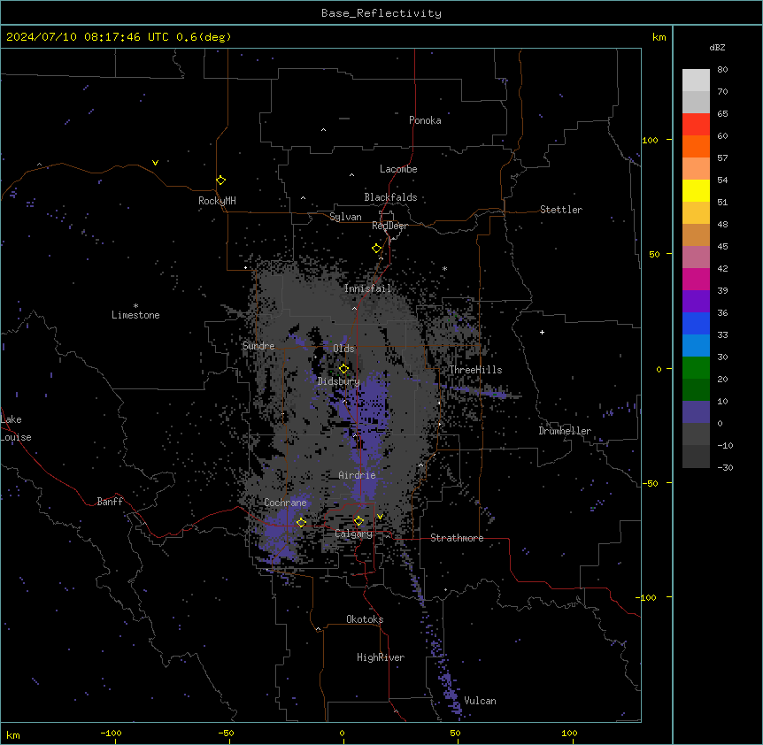
Task: Pick the purple 36–39 dBZ legend swatch
Action: pos(696,301)
